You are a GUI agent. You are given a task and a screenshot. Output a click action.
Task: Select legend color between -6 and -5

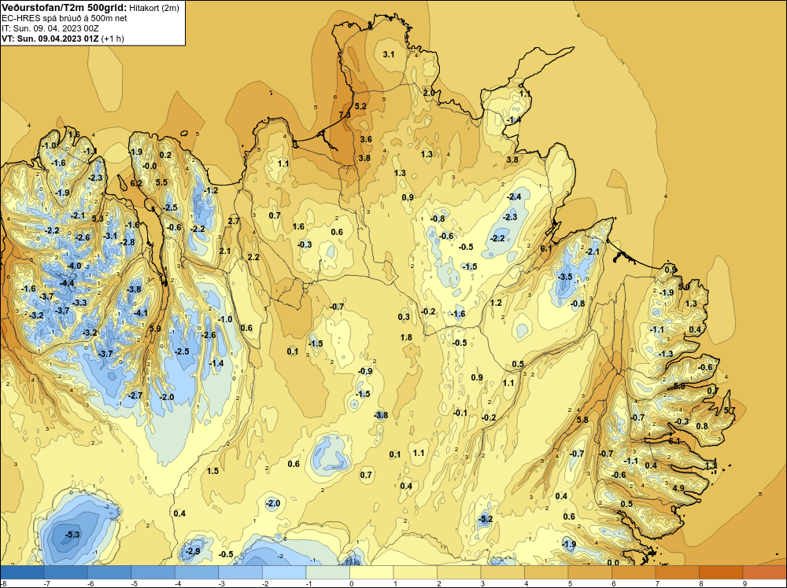109,572
